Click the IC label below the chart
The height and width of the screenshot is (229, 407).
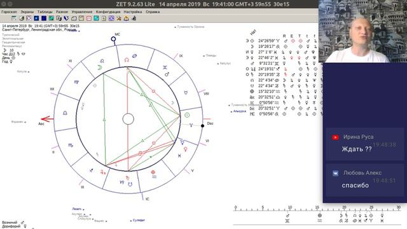[147, 199]
